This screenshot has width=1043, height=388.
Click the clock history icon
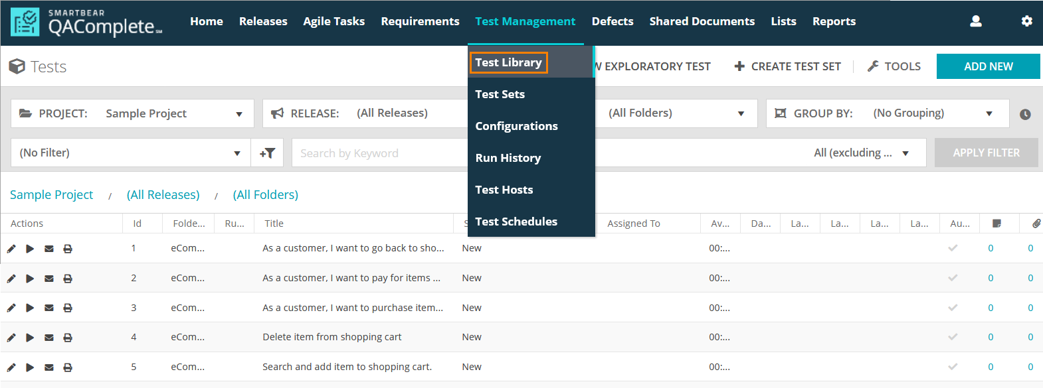coord(1025,114)
